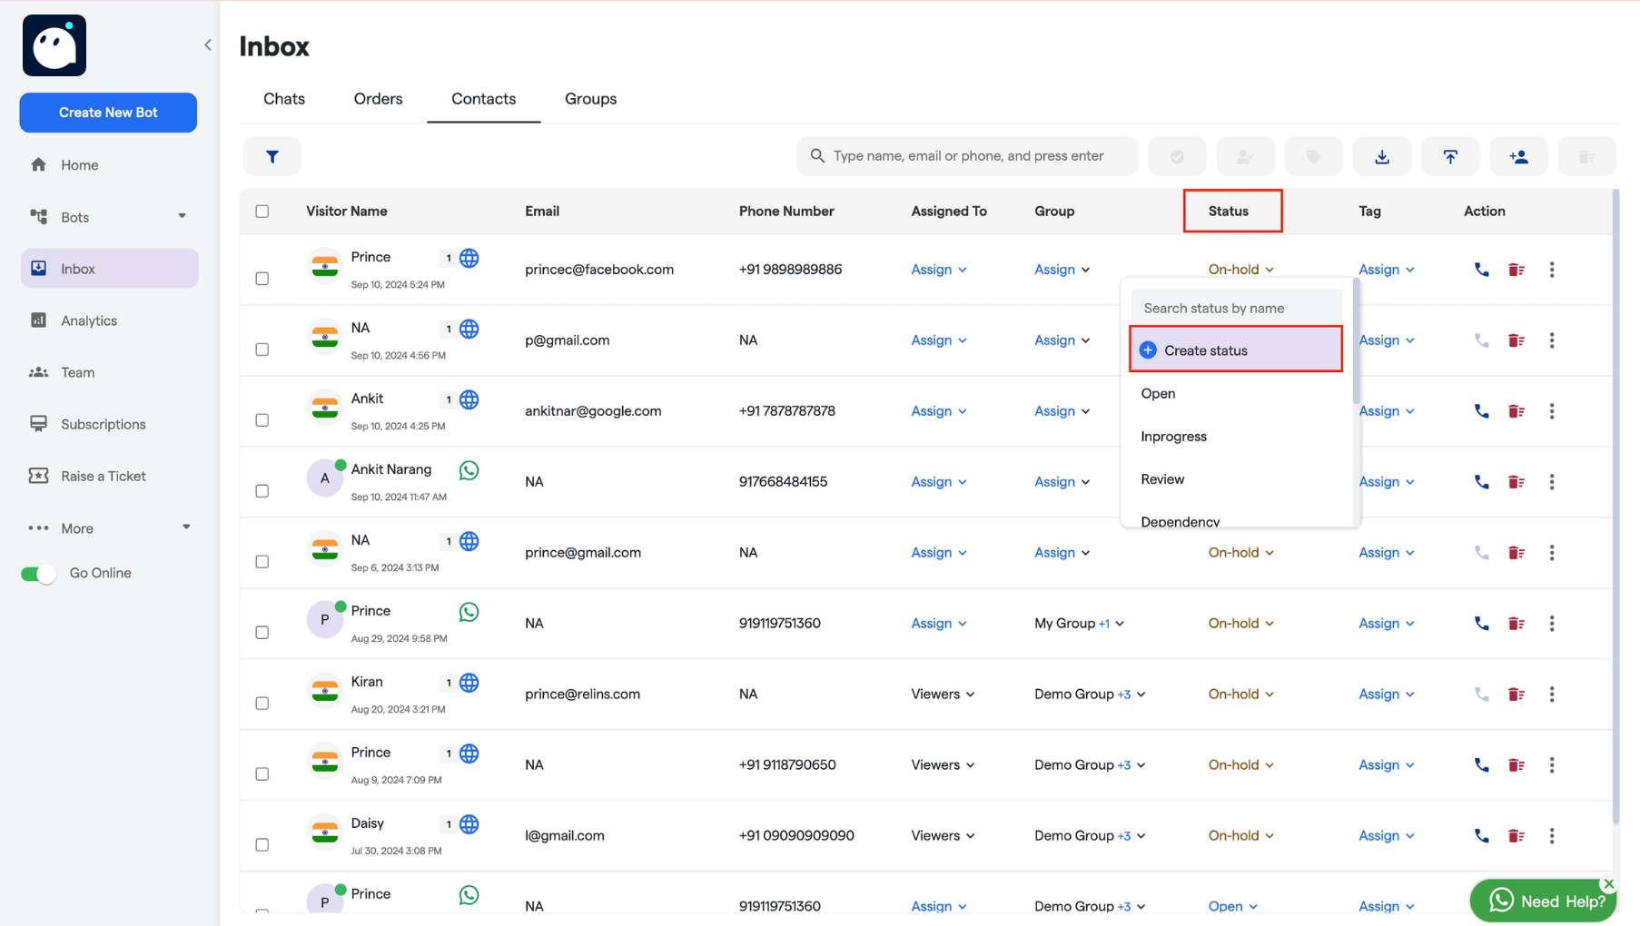The image size is (1640, 926).
Task: Open Subscriptions in the sidebar
Action: click(x=109, y=424)
